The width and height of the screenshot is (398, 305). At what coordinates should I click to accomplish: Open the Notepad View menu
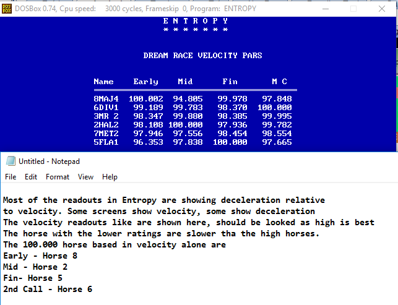coord(85,177)
